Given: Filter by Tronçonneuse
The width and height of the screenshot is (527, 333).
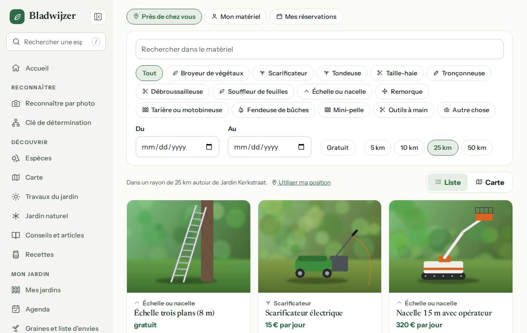Looking at the screenshot, I should [x=459, y=73].
